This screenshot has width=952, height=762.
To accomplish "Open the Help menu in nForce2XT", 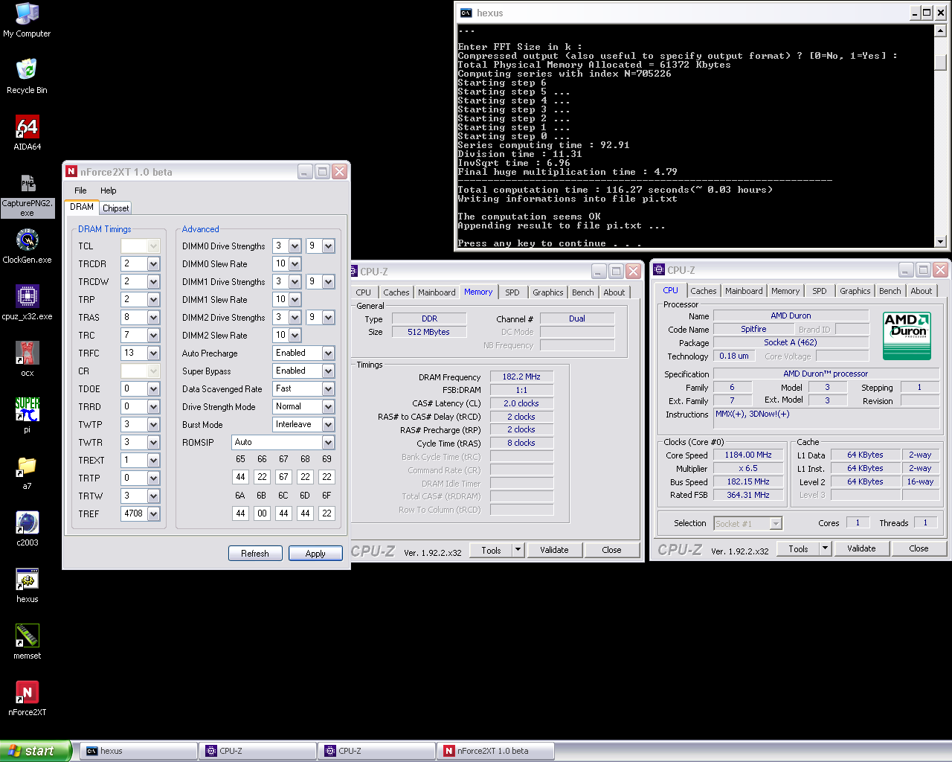I will pyautogui.click(x=109, y=190).
